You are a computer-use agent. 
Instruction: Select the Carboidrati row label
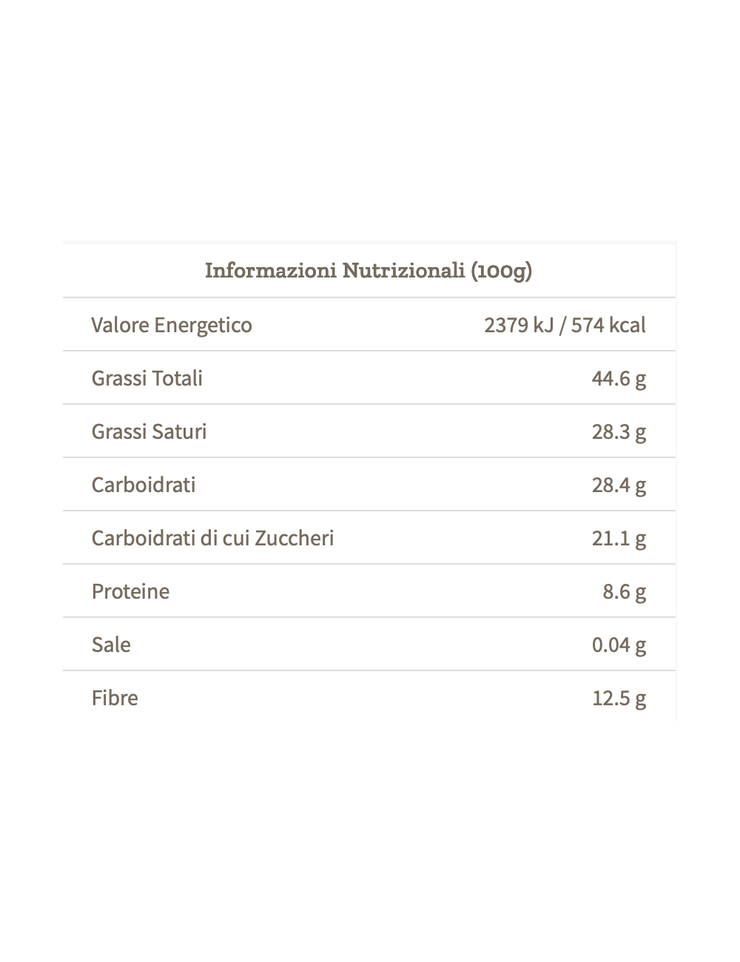144,485
